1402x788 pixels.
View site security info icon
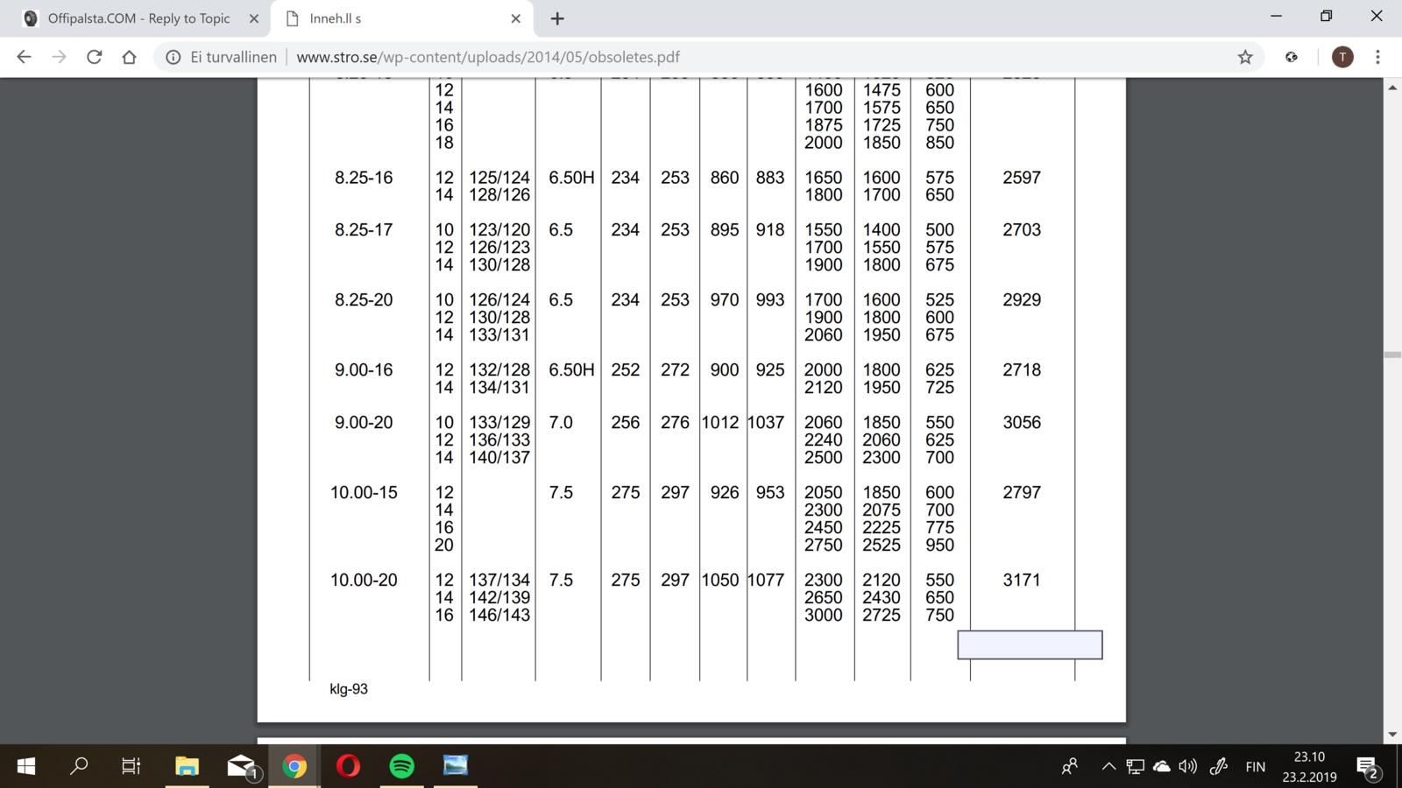tap(173, 57)
